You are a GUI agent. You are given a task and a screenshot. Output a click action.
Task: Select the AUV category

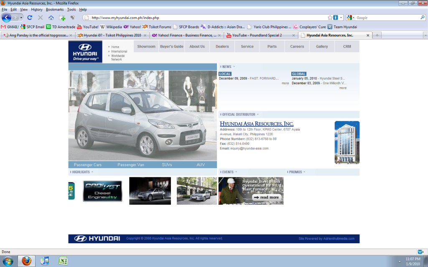coord(201,165)
